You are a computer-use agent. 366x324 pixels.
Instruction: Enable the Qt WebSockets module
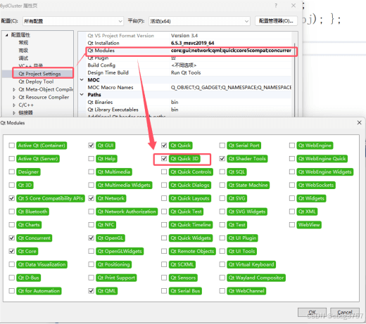(292, 185)
